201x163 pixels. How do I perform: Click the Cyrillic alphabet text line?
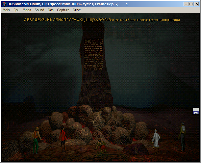102,20
